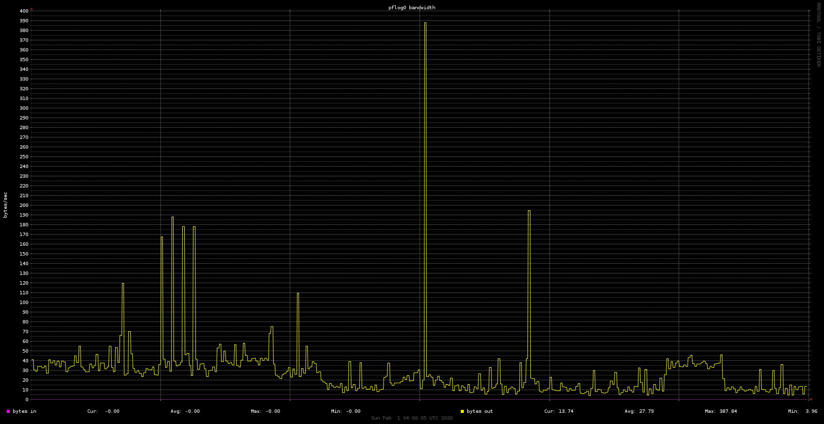The image size is (824, 424).
Task: Click the RRDTOOL / TOBI OETIKER watermark
Action: 818,34
